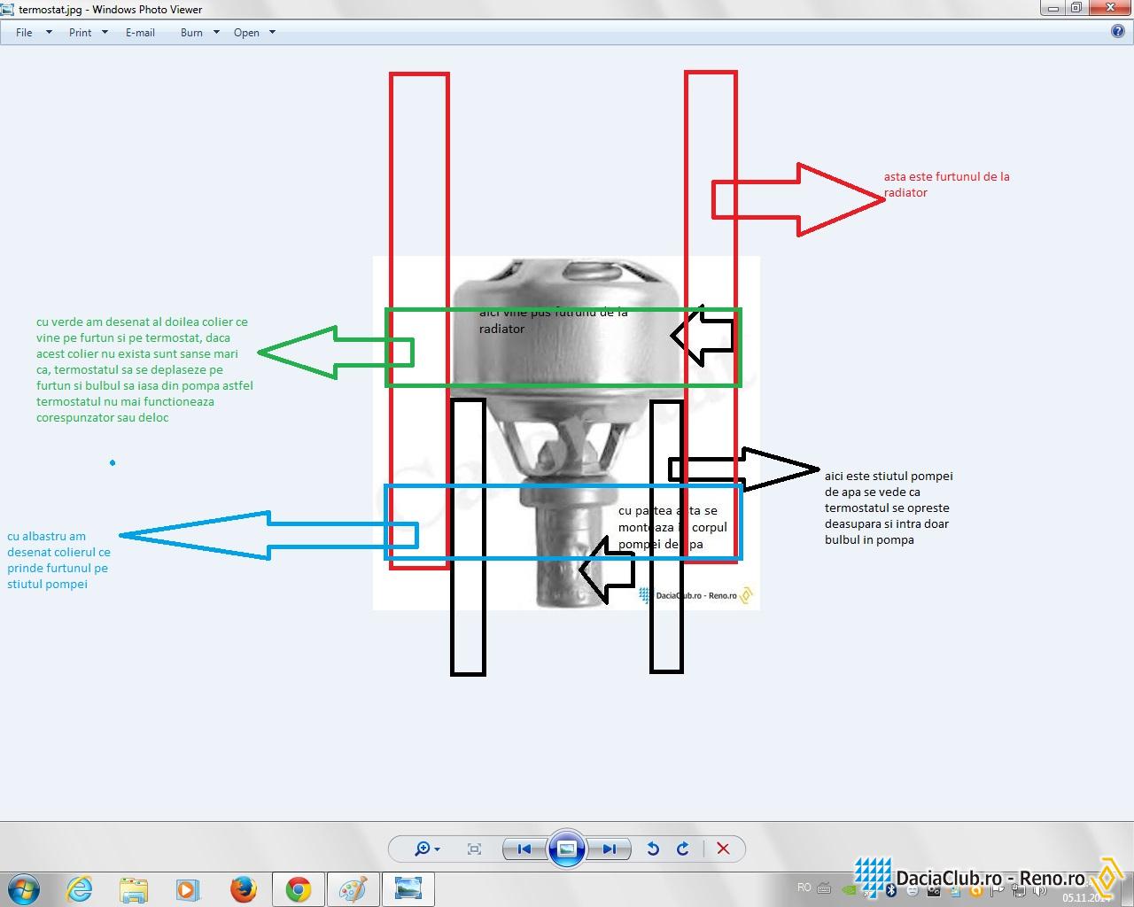
Task: Open Windows Explorer folder in taskbar
Action: [134, 889]
